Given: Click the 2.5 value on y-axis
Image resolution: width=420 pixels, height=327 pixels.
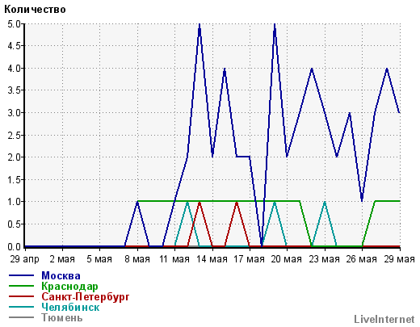Looking at the screenshot, I should click(x=14, y=135).
